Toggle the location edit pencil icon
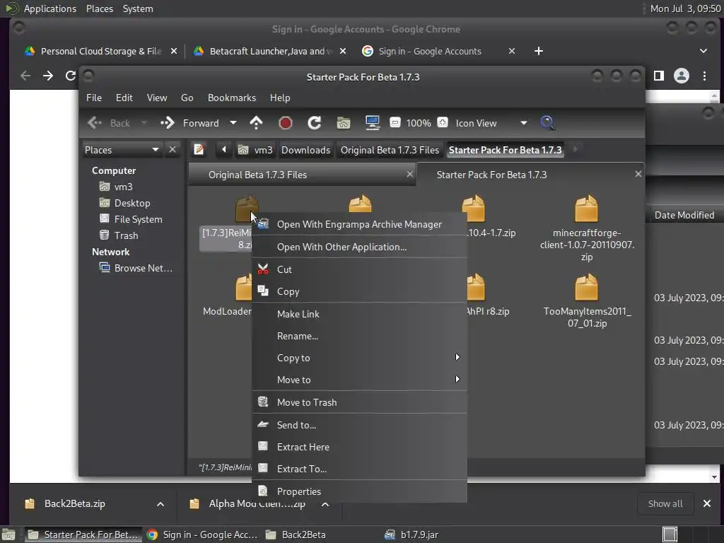 click(x=199, y=150)
